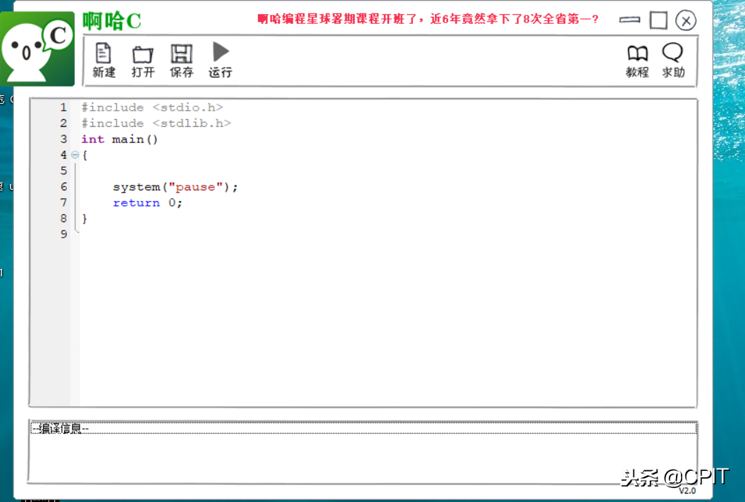The image size is (745, 502).
Task: Open the 教程 tutorial book icon
Action: (x=637, y=61)
